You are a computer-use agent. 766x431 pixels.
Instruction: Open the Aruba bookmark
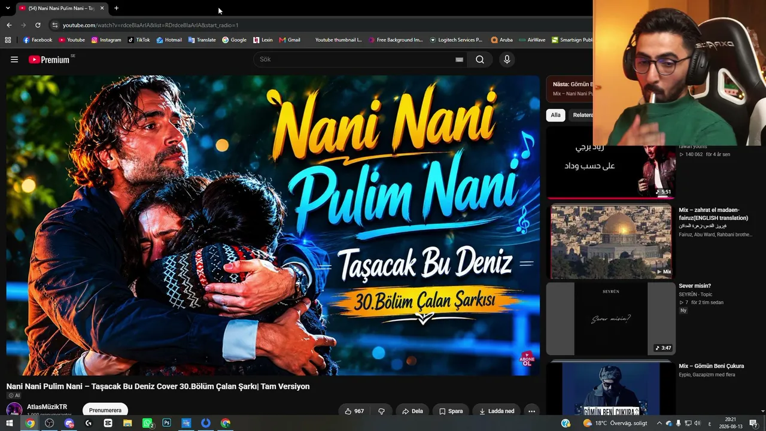coord(501,40)
